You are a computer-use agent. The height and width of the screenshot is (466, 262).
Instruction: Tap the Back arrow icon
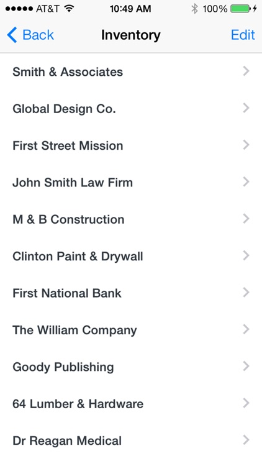[12, 35]
